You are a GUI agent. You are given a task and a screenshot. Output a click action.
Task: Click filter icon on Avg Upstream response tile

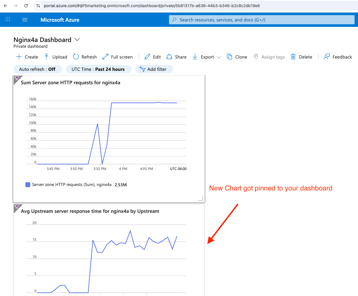point(17,207)
